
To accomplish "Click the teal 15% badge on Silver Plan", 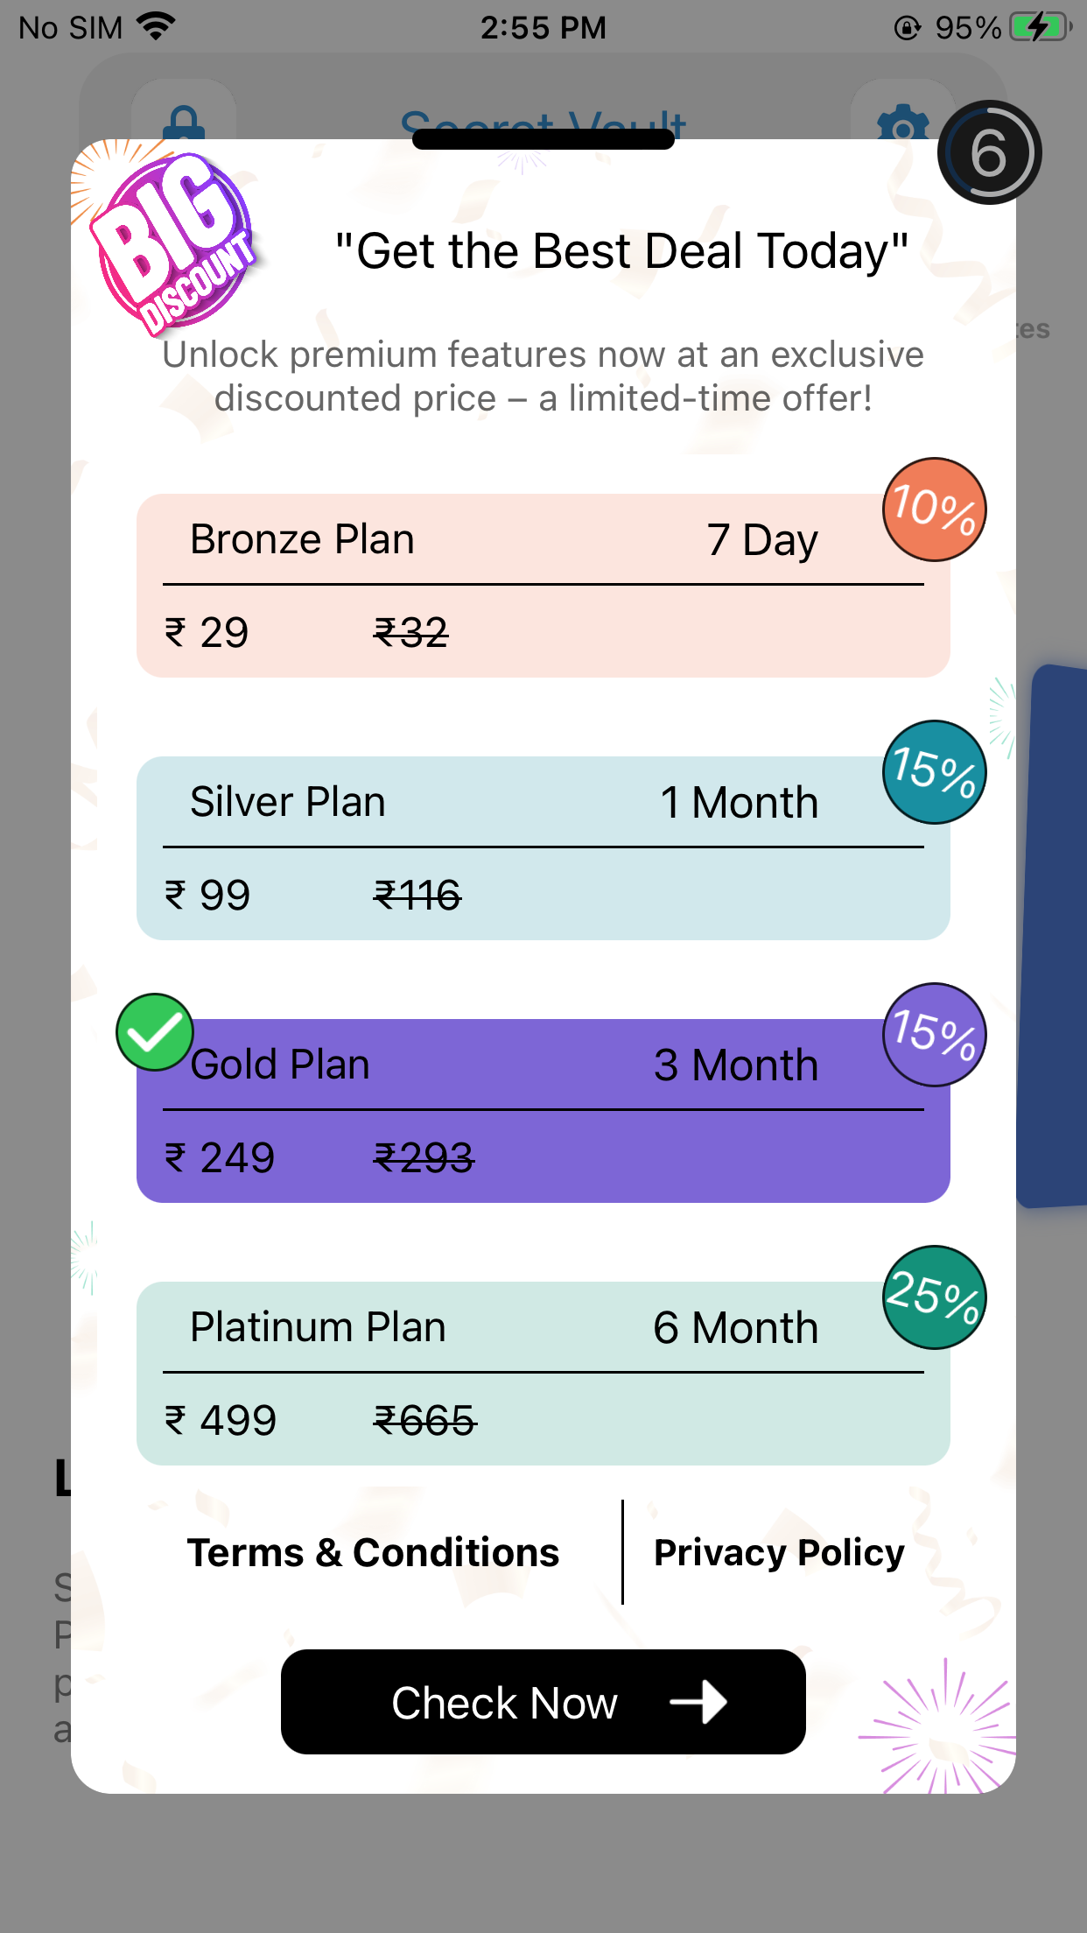I will click(934, 772).
